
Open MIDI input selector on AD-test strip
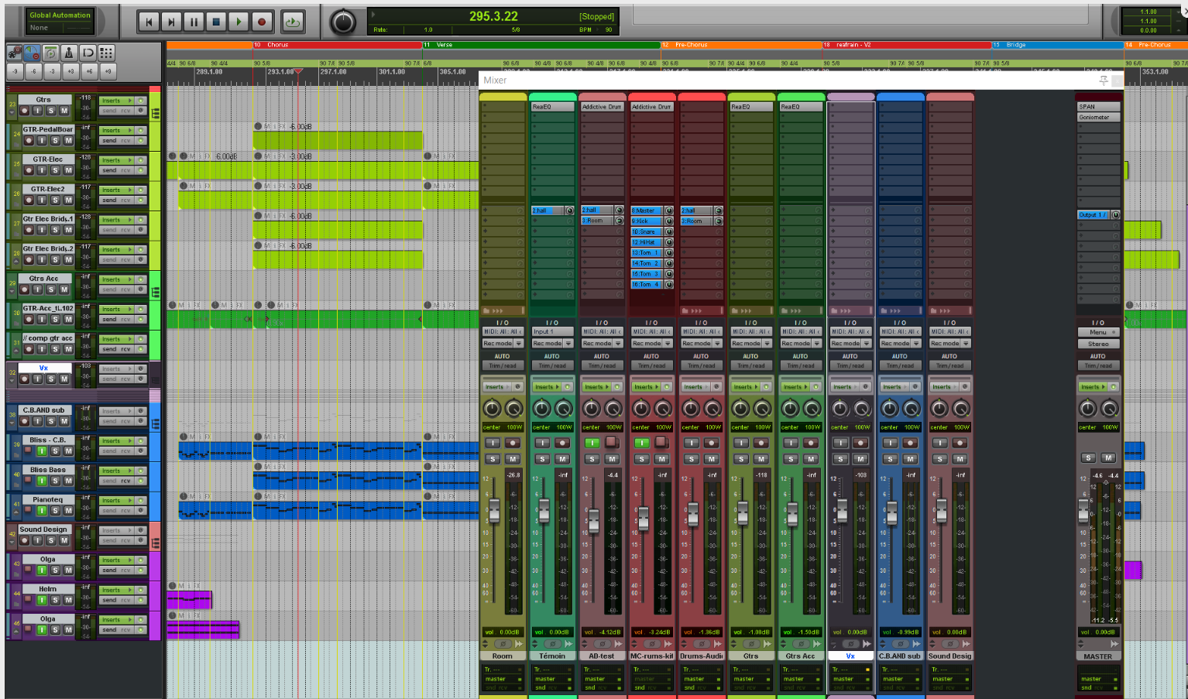(x=602, y=331)
